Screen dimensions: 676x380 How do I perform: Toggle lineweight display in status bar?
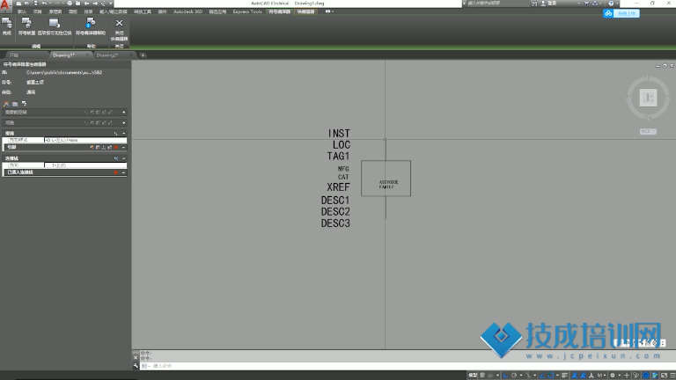[x=564, y=376]
